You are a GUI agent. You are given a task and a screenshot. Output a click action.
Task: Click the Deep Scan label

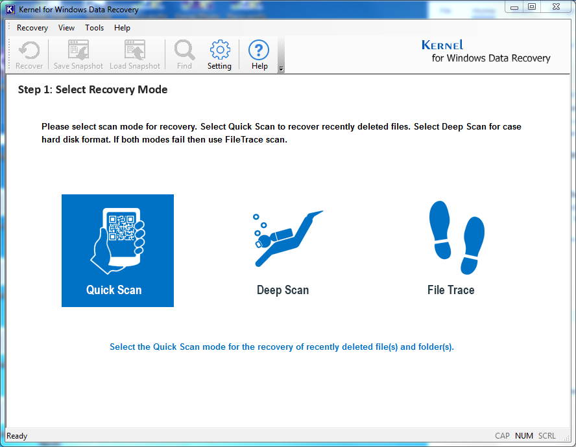pos(283,290)
